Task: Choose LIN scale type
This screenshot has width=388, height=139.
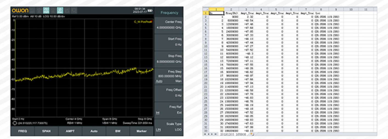Action: [158, 129]
